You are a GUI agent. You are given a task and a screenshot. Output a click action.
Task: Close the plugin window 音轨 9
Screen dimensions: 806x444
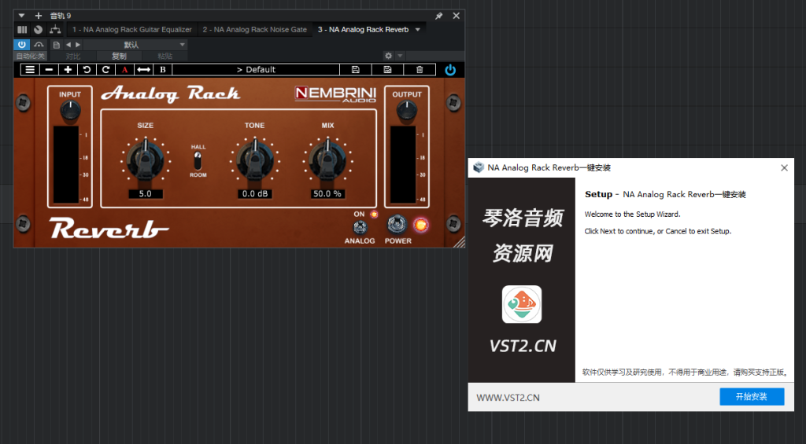456,16
